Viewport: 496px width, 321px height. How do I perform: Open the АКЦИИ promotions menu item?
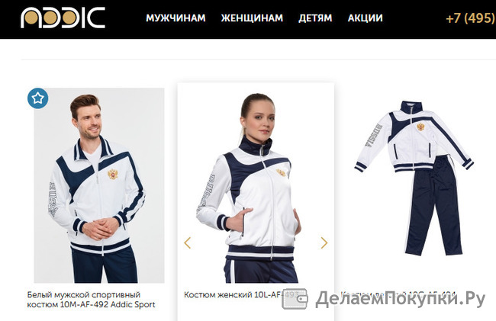pyautogui.click(x=365, y=18)
